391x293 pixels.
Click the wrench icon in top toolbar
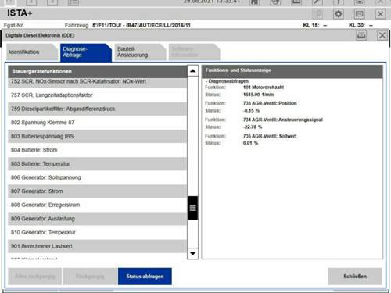(317, 2)
